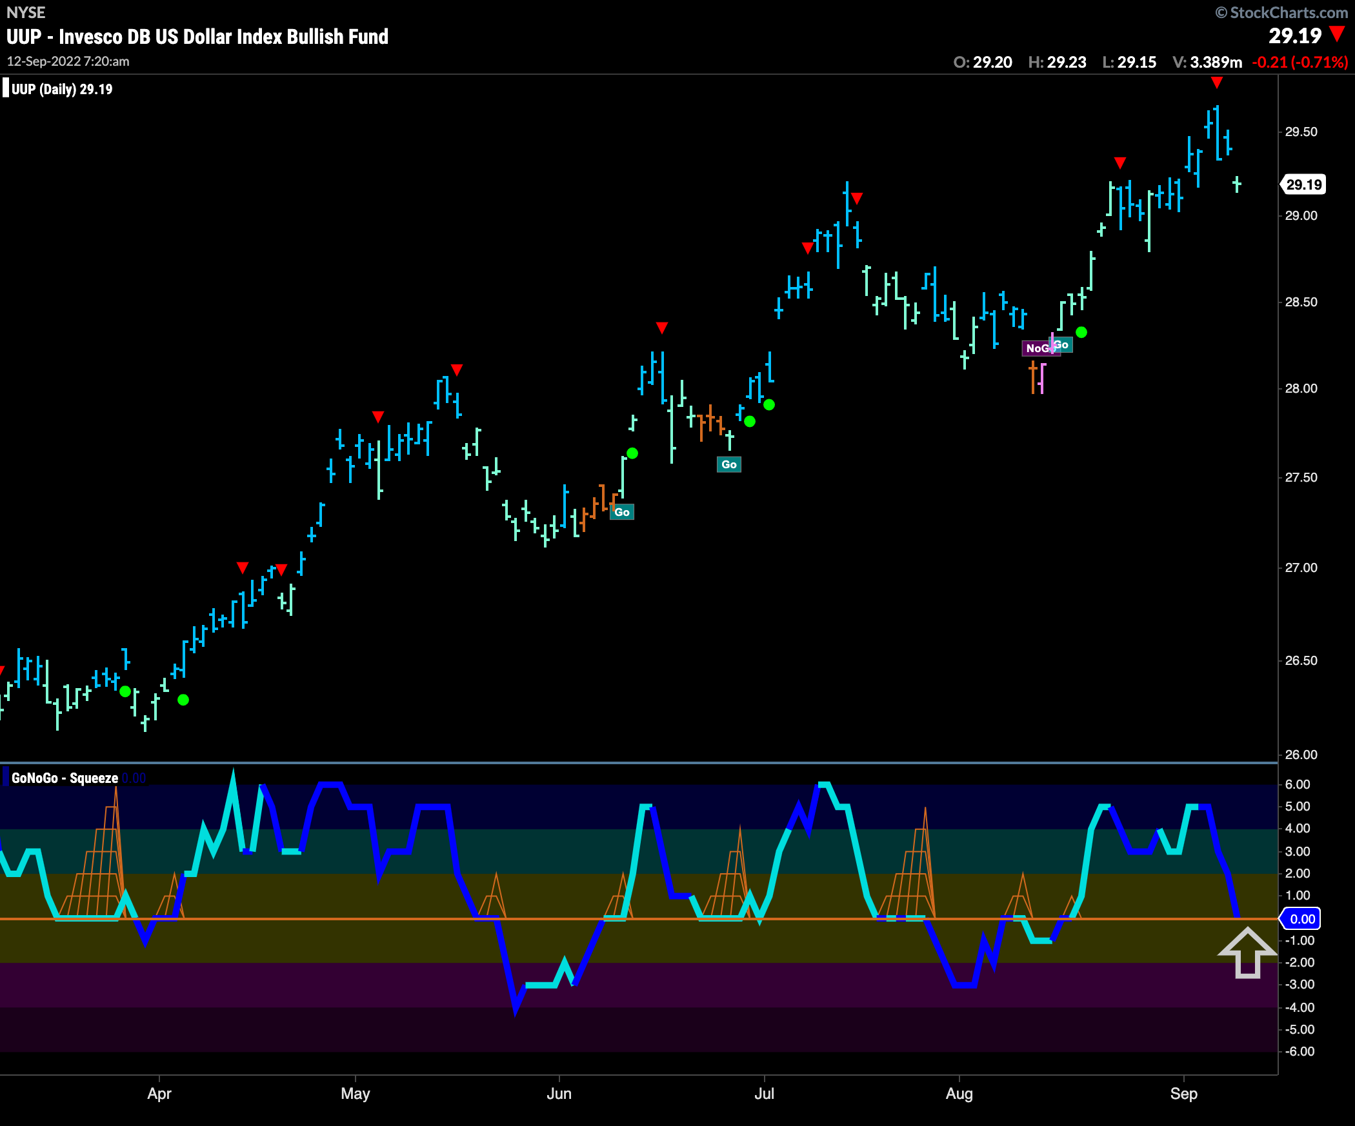
Task: Click the open value O: 29.20
Action: [x=983, y=63]
